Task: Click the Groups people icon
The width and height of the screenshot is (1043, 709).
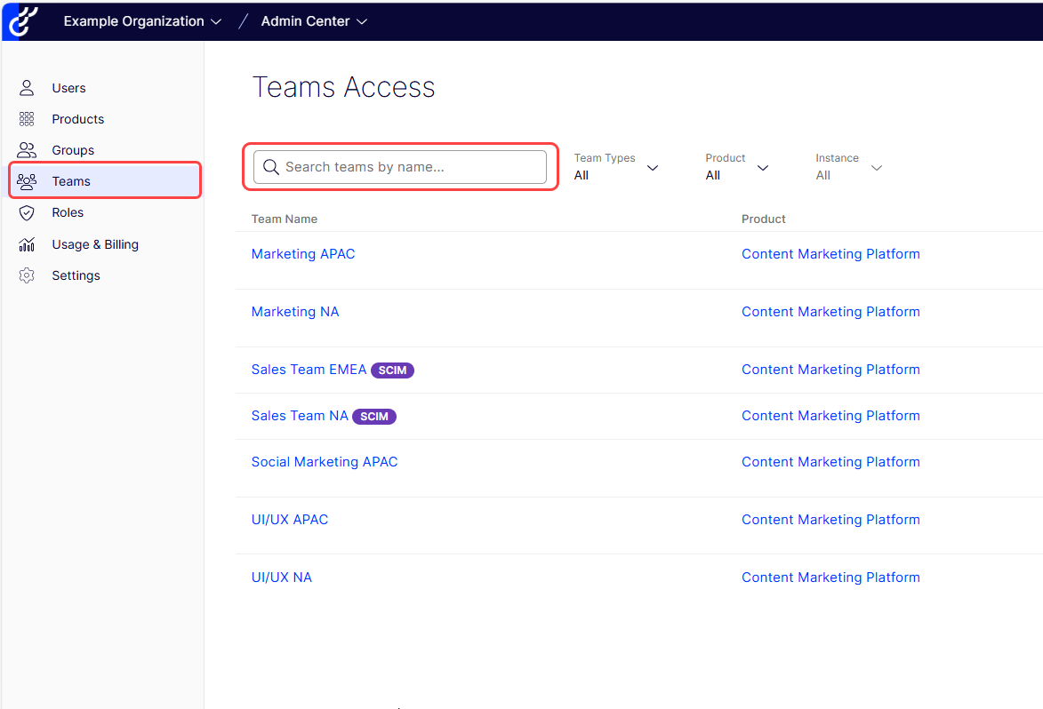Action: (x=27, y=150)
